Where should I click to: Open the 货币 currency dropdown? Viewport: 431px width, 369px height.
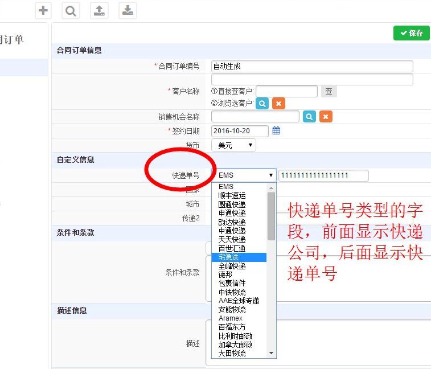click(233, 145)
